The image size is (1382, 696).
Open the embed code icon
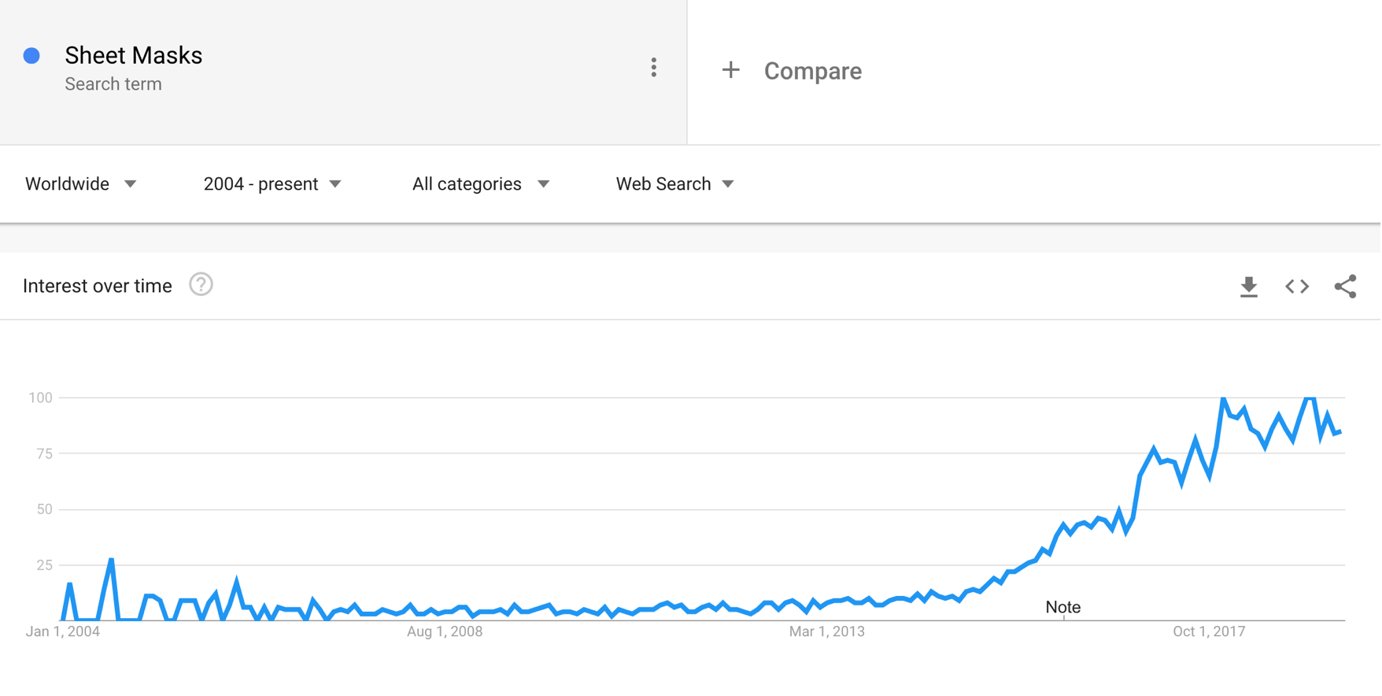pyautogui.click(x=1297, y=287)
